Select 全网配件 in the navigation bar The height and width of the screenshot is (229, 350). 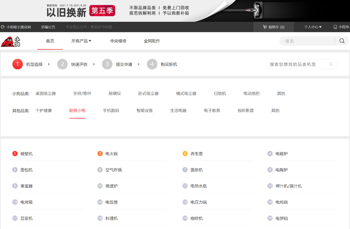(152, 41)
